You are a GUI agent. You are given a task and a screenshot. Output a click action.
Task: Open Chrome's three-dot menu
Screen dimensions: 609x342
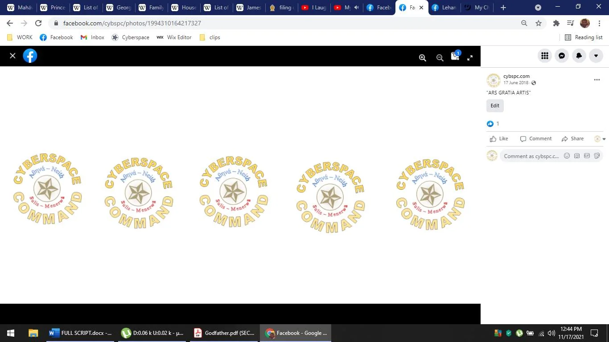pos(599,23)
